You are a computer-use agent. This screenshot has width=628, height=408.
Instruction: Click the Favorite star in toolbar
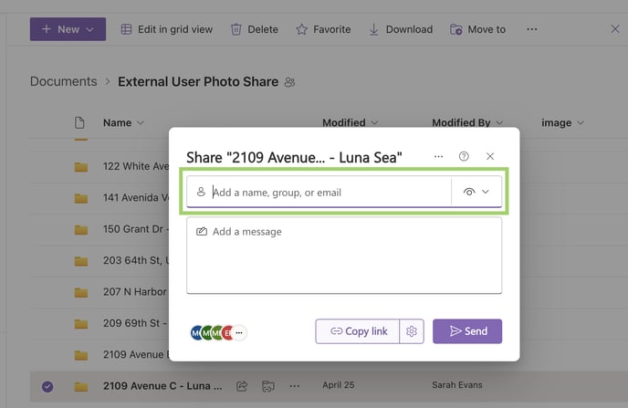point(323,29)
